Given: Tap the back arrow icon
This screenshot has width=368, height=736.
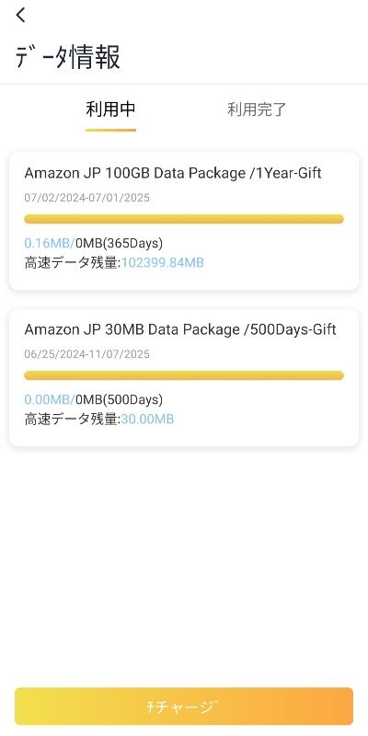Looking at the screenshot, I should (x=20, y=15).
